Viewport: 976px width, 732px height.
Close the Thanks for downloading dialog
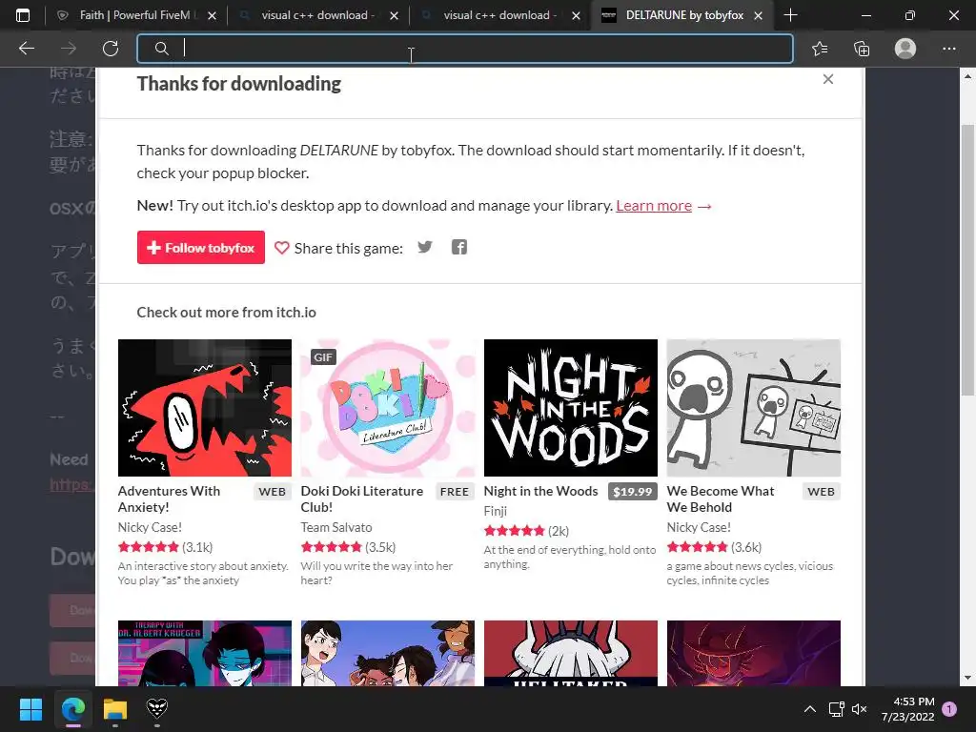[828, 79]
